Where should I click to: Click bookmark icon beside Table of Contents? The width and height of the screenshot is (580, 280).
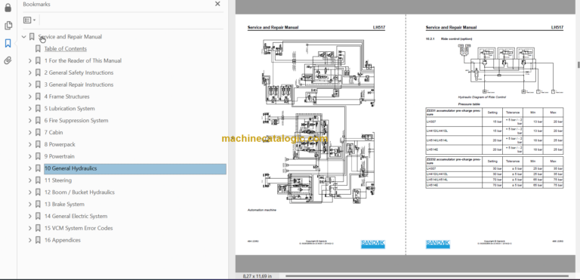tap(38, 49)
